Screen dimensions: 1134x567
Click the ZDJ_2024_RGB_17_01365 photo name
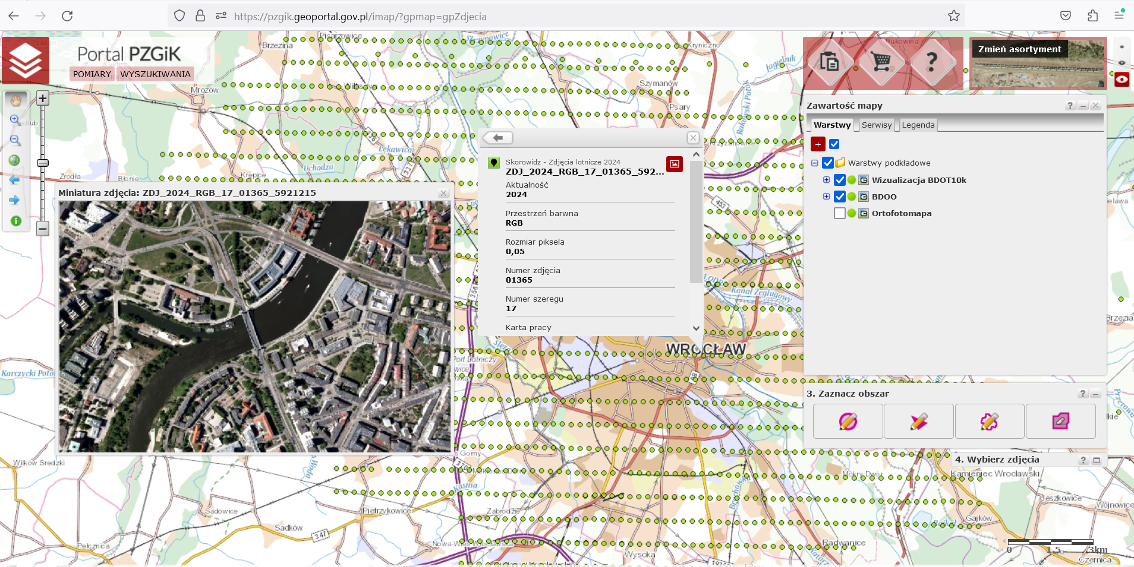pos(585,172)
